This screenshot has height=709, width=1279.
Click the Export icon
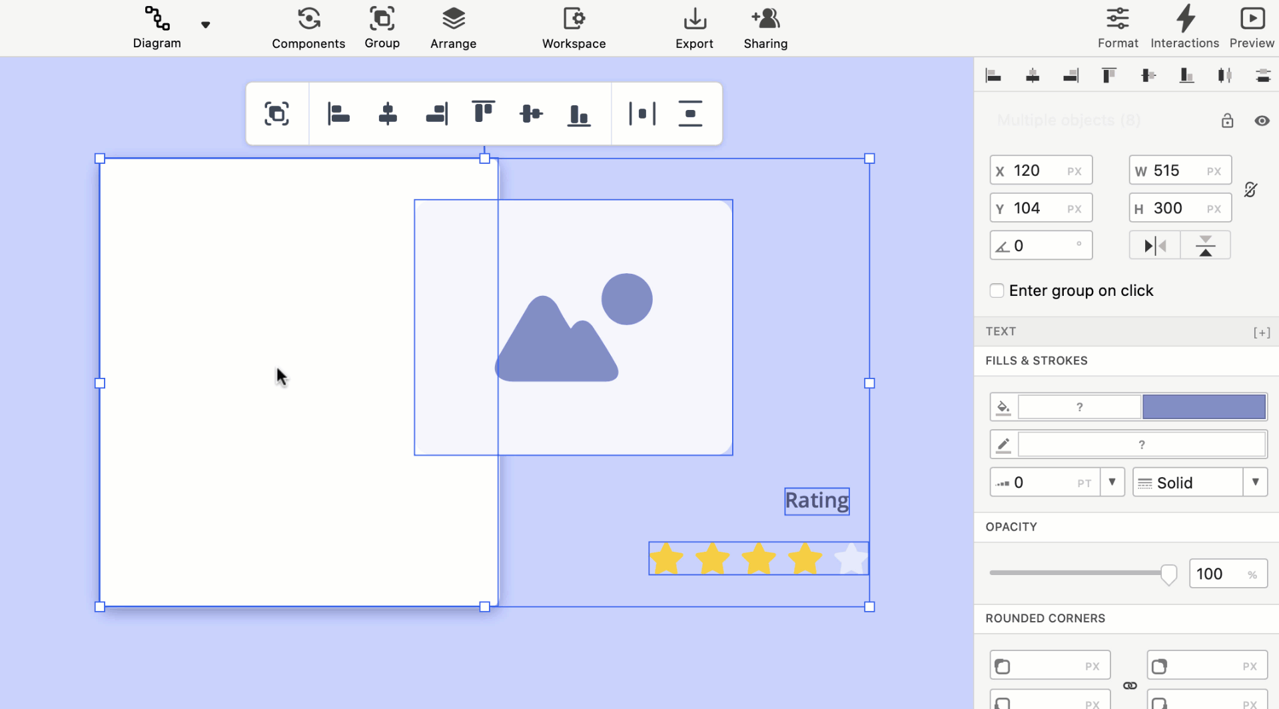tap(694, 27)
